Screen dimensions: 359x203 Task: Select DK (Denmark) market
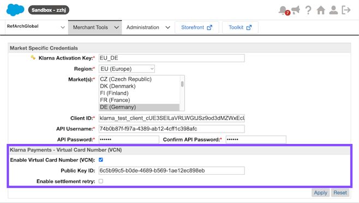pos(139,86)
